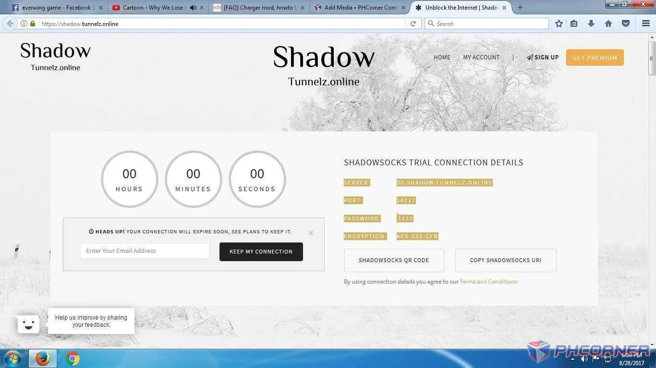The height and width of the screenshot is (368, 656).
Task: Click the SECONDS countdown circle
Action: pos(257,179)
